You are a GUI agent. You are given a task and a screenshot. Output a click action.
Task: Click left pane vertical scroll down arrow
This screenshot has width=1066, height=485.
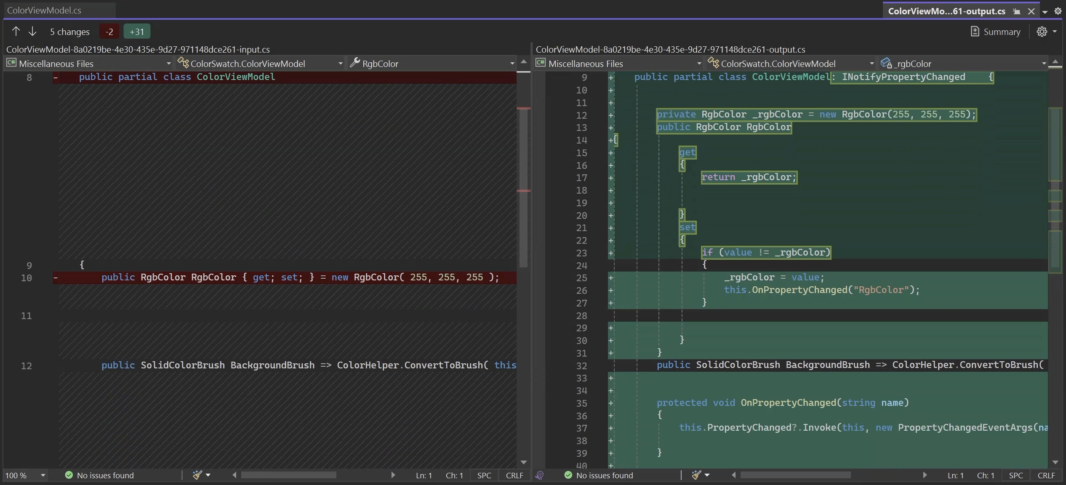pos(523,462)
